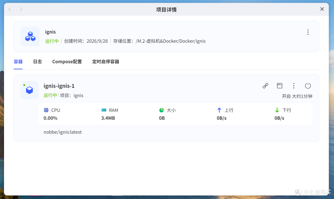Image resolution: width=334 pixels, height=199 pixels.
Task: Click the 大小 pie chart icon
Action: pyautogui.click(x=161, y=110)
